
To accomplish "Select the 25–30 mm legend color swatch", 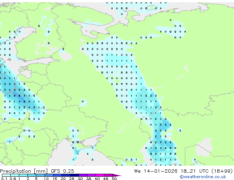I will pyautogui.click(x=74, y=175).
